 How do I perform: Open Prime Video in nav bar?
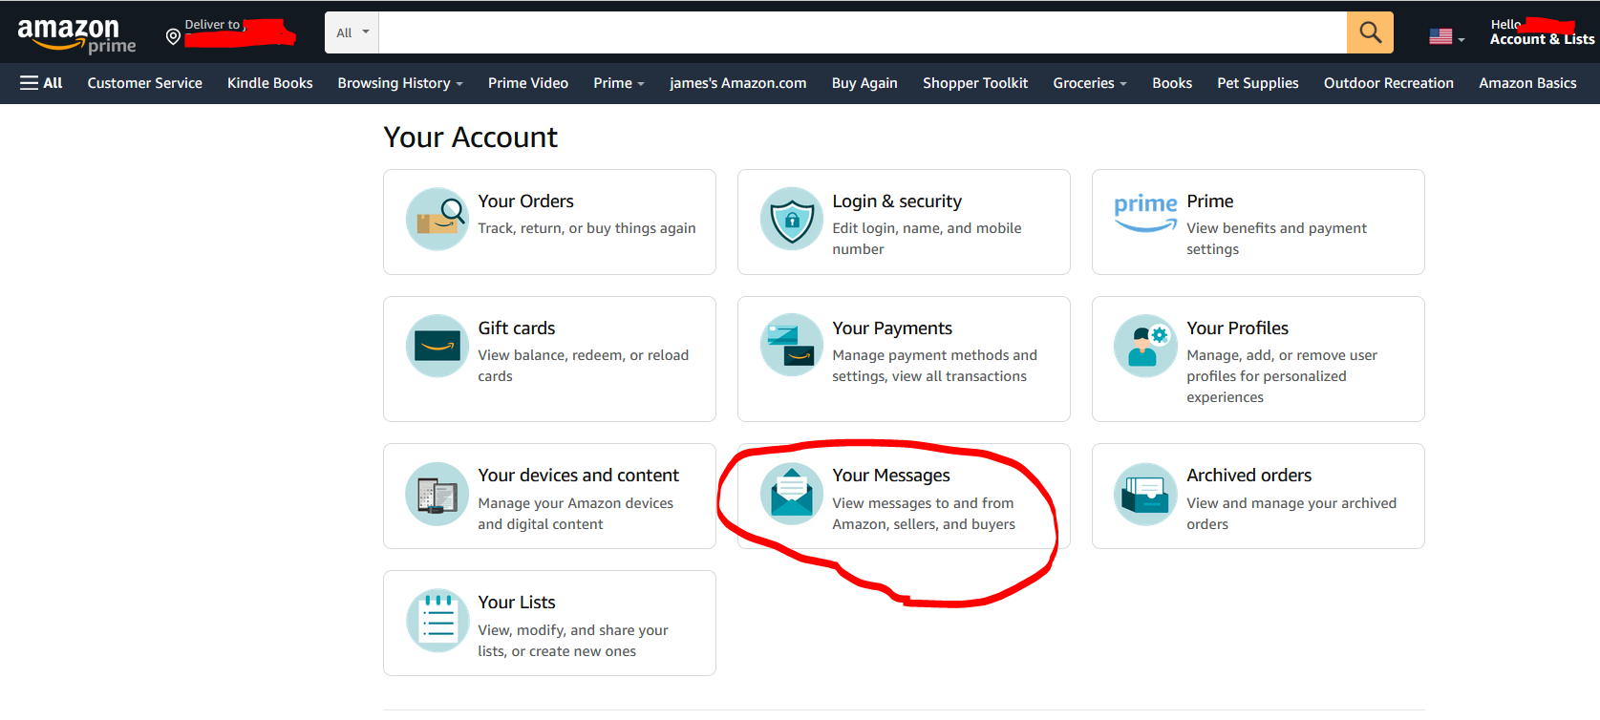click(x=528, y=83)
